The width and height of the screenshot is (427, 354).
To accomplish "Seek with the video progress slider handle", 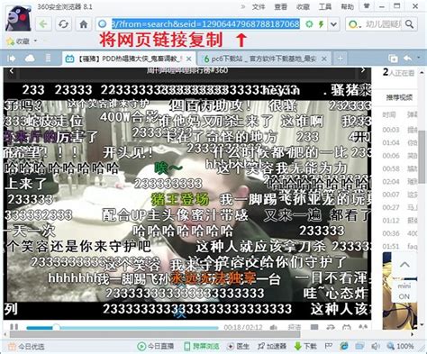I will coord(56,328).
